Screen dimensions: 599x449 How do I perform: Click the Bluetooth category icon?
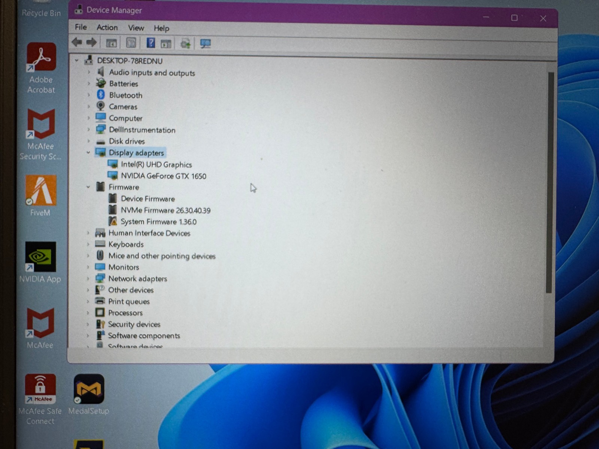(100, 95)
